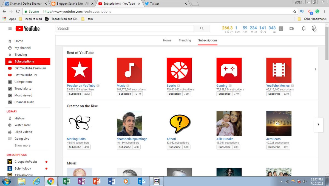Screen dimensions: 329x186
Task: Open the Sports basketball channel icon
Action: [x=179, y=70]
